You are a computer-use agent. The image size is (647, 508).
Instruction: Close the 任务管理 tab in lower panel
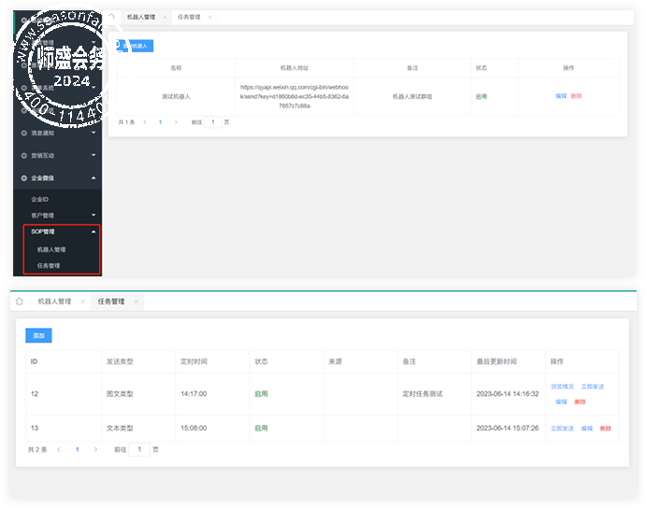coord(136,302)
